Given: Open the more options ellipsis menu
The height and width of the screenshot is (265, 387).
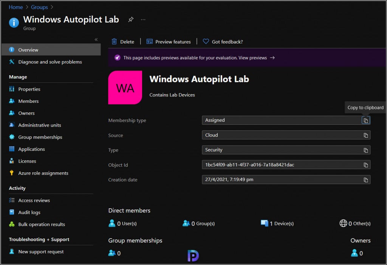Looking at the screenshot, I should pos(143,19).
